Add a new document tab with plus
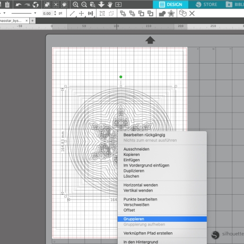 pyautogui.click(x=32, y=21)
